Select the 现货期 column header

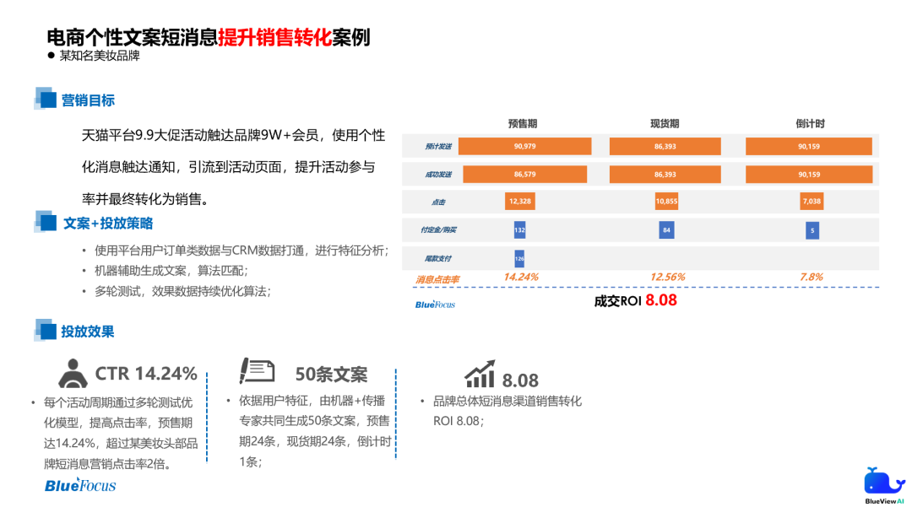click(663, 123)
